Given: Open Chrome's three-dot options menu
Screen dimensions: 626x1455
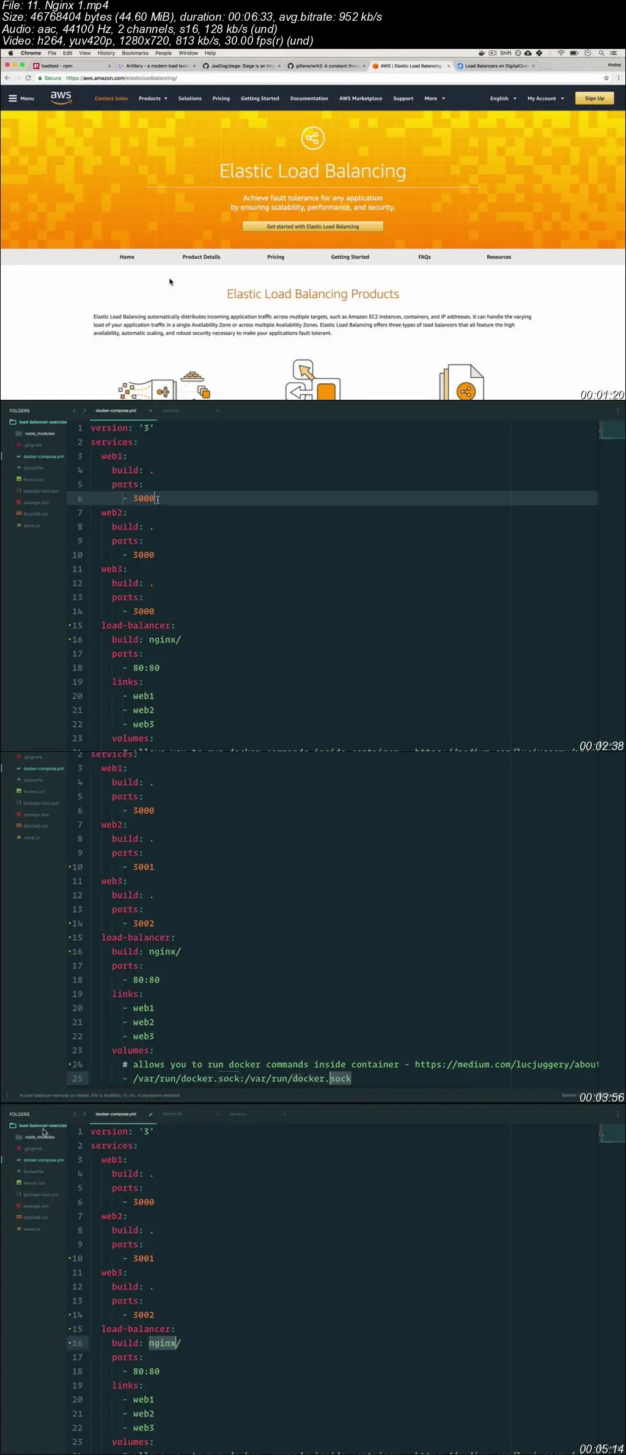Looking at the screenshot, I should pyautogui.click(x=619, y=78).
